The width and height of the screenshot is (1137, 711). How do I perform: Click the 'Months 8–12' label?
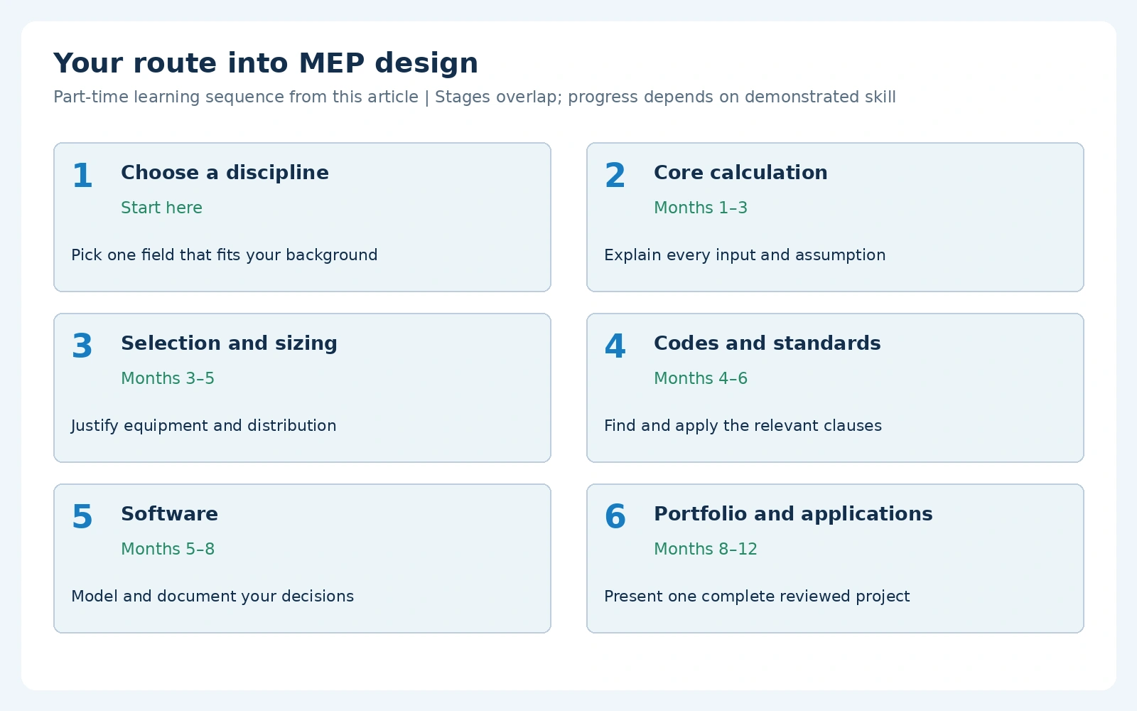[706, 549]
